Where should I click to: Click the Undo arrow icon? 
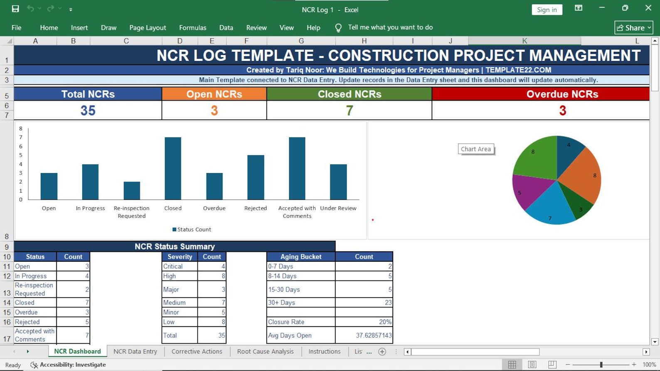[x=30, y=9]
